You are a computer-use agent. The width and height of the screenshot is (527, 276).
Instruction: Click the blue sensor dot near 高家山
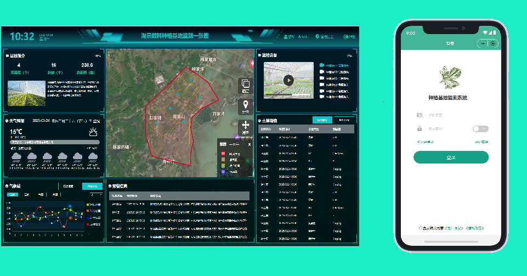(184, 121)
